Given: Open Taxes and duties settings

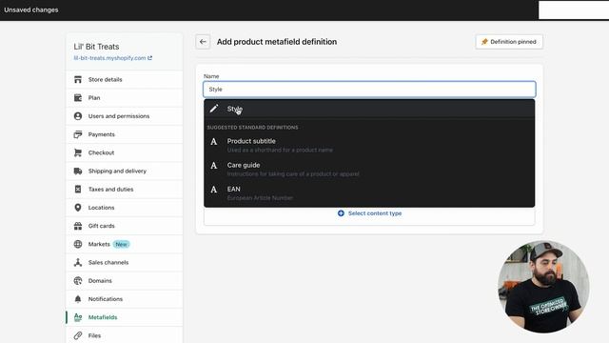Looking at the screenshot, I should tap(125, 189).
